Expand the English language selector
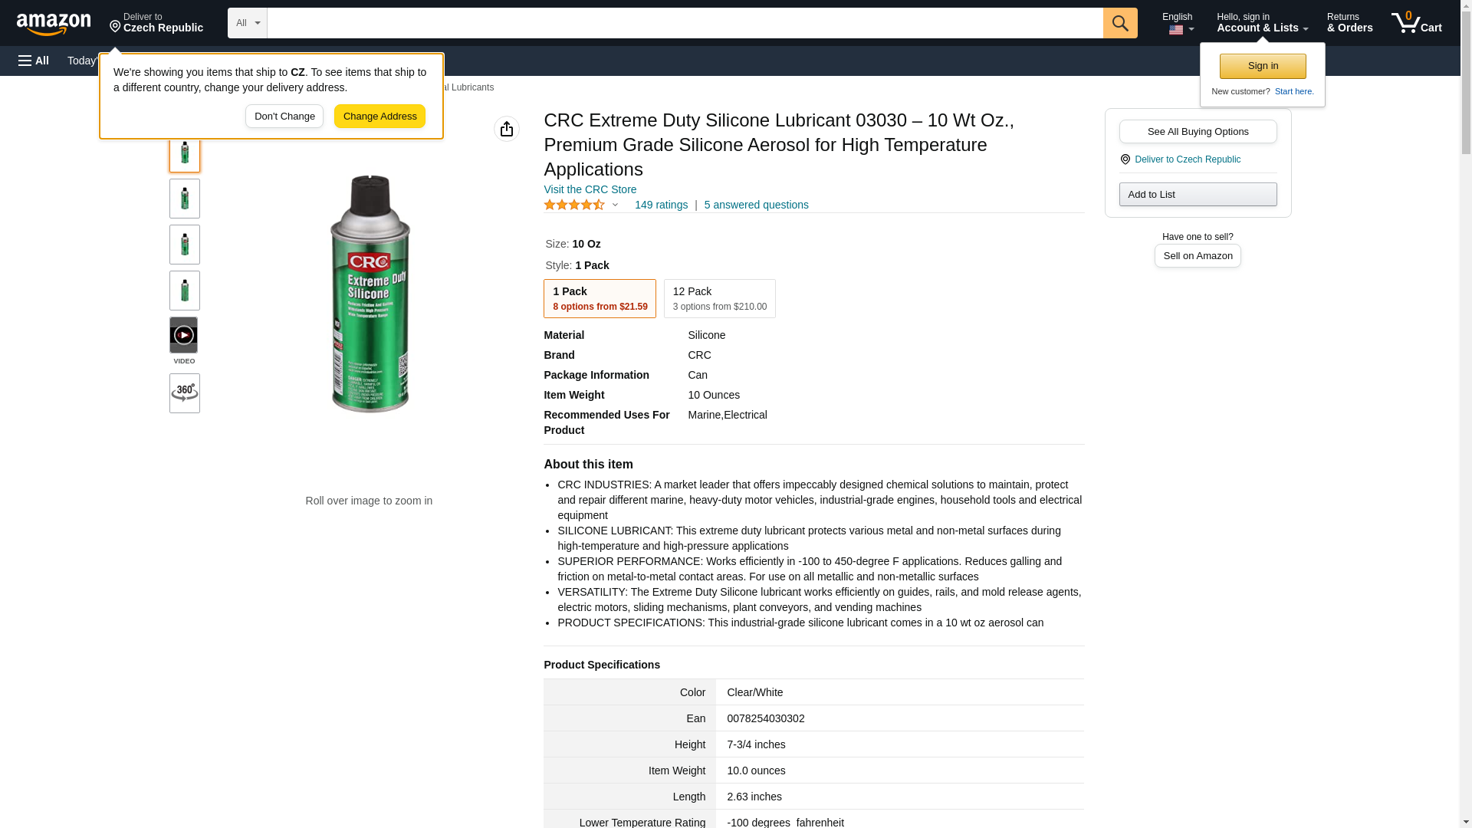The image size is (1472, 828). [x=1178, y=23]
